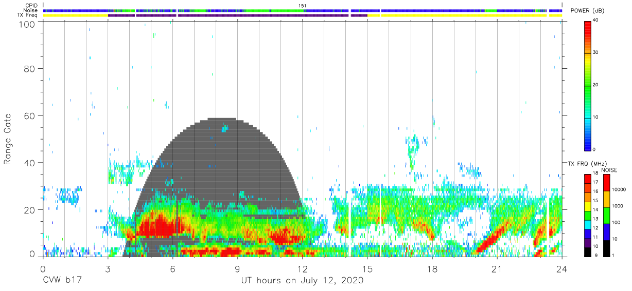Image resolution: width=632 pixels, height=291 pixels.
Task: Click noise scale value '10000'
Action: click(620, 189)
